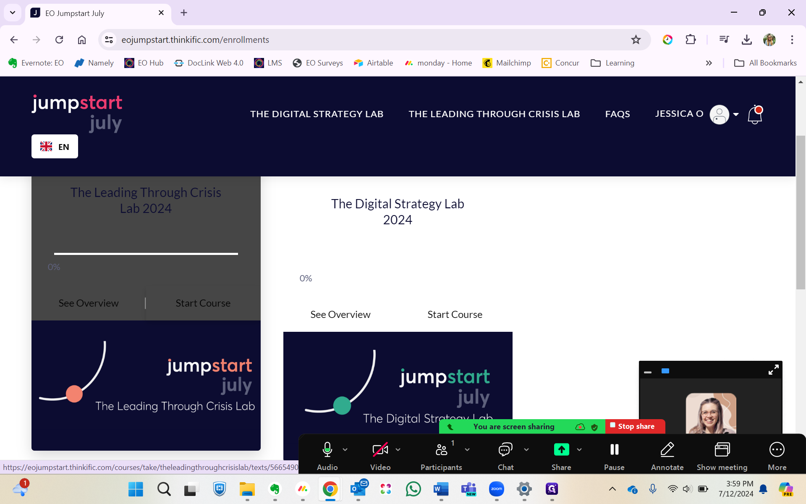This screenshot has height=504, width=806.
Task: Pause the Zoom screen share
Action: 614,456
